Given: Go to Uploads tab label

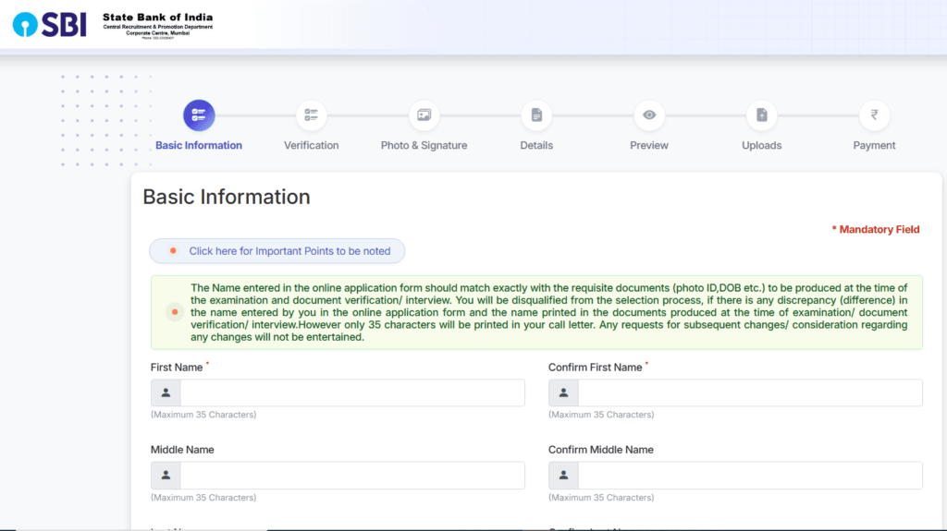Looking at the screenshot, I should click(x=762, y=145).
